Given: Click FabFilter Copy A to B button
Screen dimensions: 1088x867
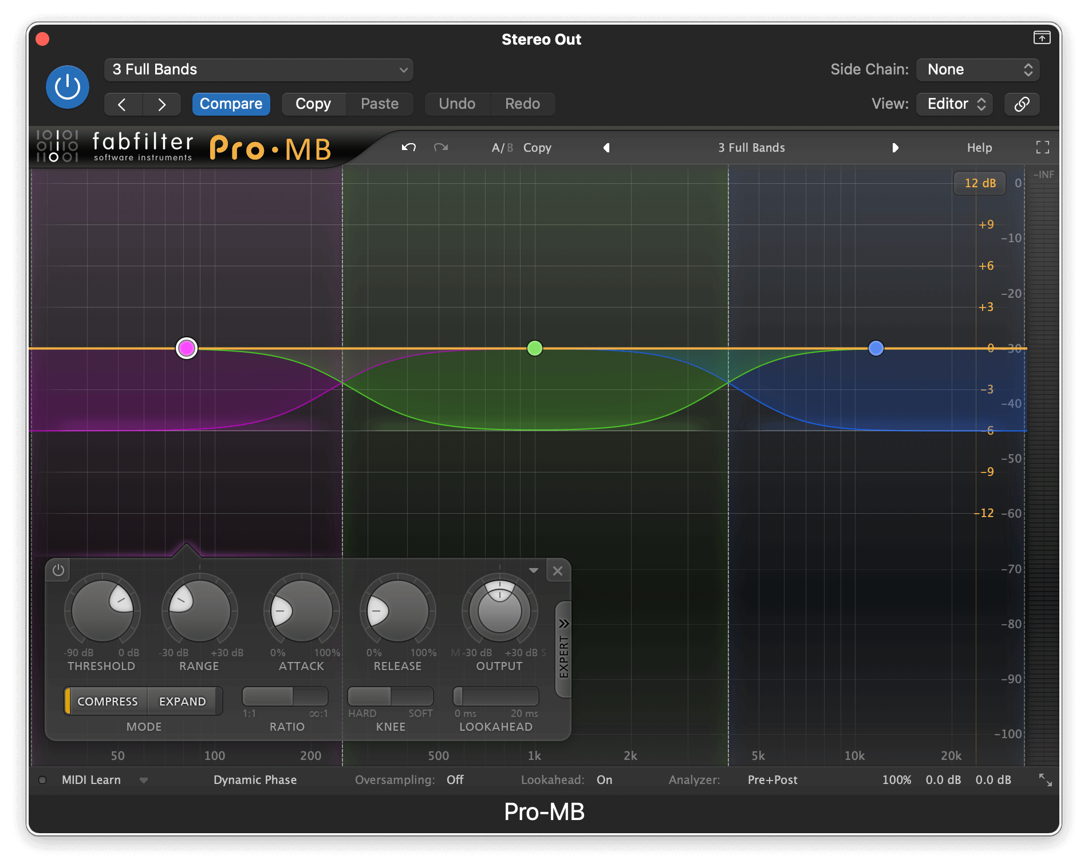Looking at the screenshot, I should pyautogui.click(x=537, y=148).
